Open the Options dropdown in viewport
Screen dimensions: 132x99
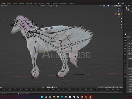pyautogui.click(x=120, y=8)
